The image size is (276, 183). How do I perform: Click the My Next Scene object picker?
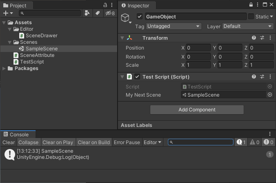coord(270,95)
